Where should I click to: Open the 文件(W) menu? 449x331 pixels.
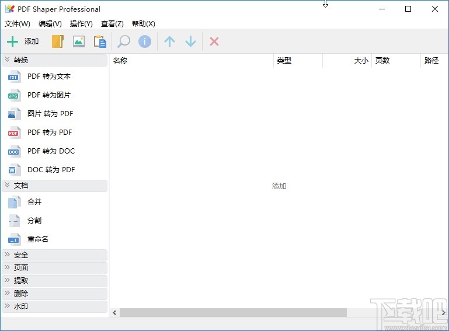(18, 24)
